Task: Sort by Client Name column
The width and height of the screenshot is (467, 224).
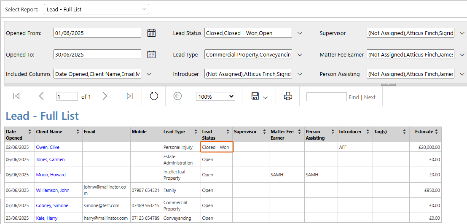Action: (78, 132)
